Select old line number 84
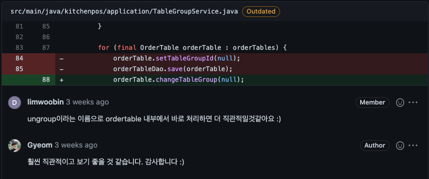429x179 pixels. [x=19, y=59]
